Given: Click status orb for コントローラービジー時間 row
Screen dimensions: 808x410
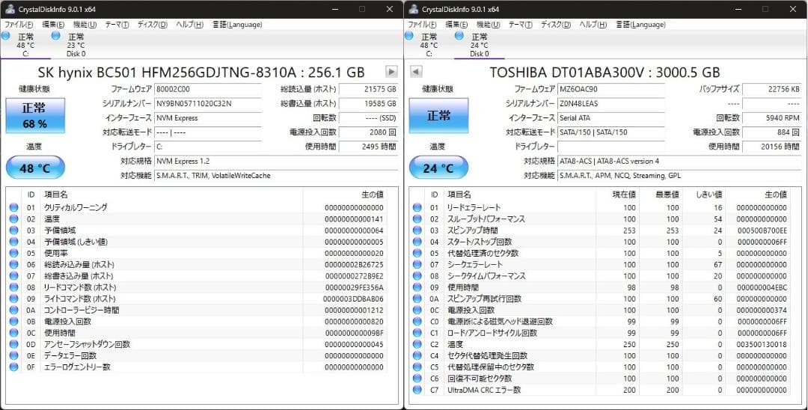Looking at the screenshot, I should pos(13,310).
